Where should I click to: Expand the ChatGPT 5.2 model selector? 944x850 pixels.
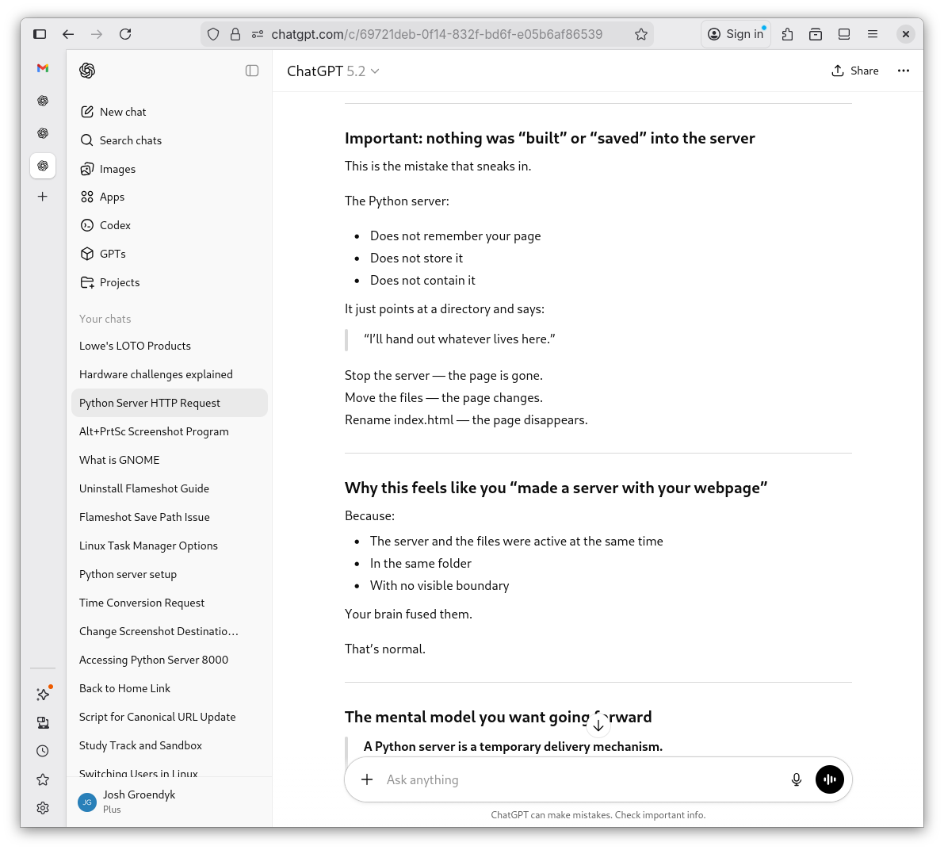tap(333, 71)
